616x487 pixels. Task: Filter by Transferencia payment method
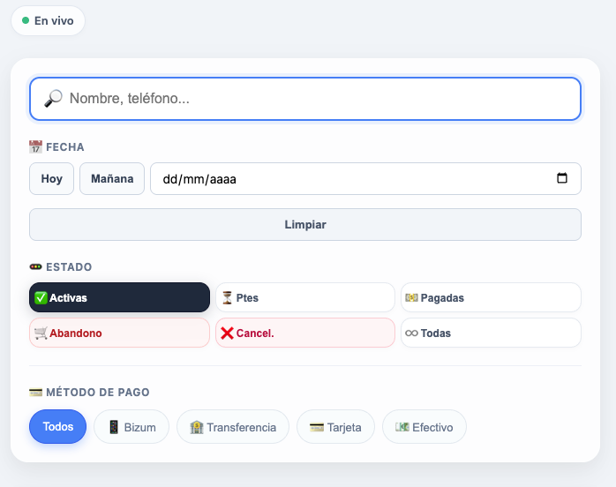[233, 426]
